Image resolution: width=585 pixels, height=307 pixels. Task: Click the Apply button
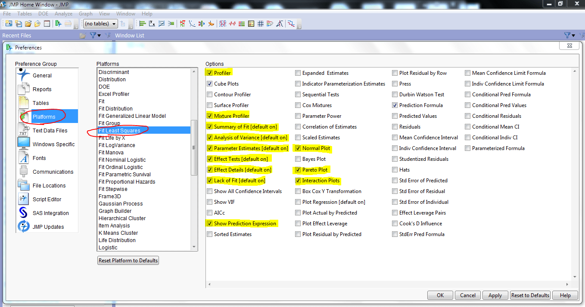coord(495,295)
